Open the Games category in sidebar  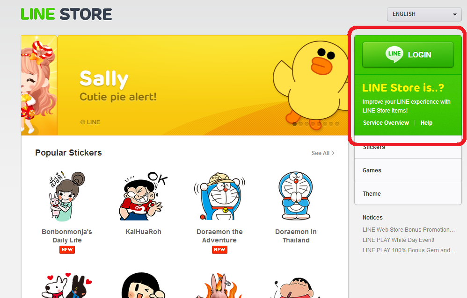pos(372,170)
